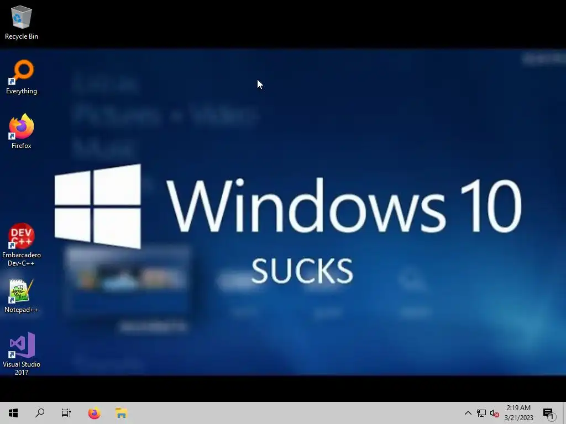
Task: Launch Firefox from the taskbar
Action: (x=94, y=413)
